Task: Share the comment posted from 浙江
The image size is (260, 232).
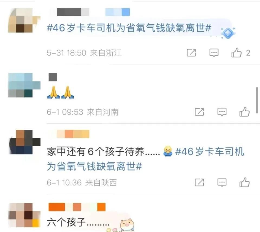Action: [x=191, y=53]
